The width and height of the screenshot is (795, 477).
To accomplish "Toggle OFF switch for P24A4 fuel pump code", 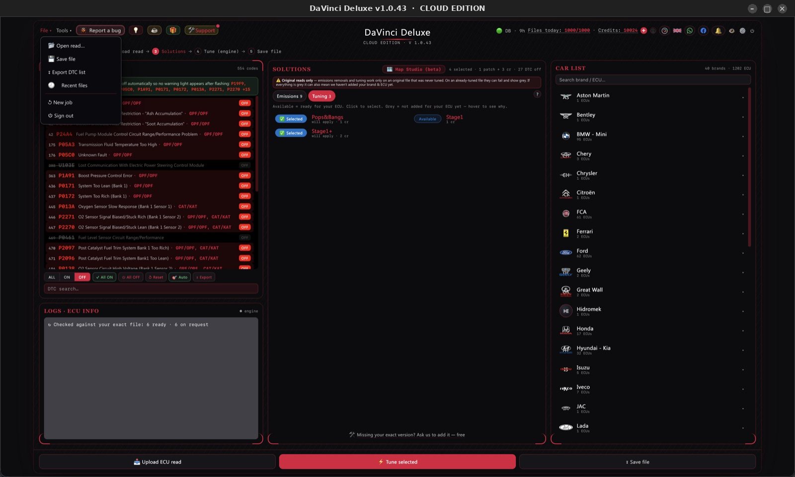I will 244,134.
